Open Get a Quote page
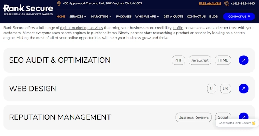The image size is (259, 136). click(x=173, y=17)
